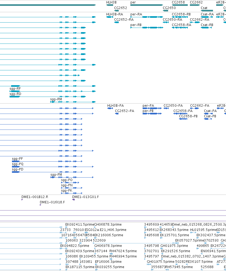Select the DME1-001B12.R feature label
Screen dimensions: 226x271
(x=35, y=197)
